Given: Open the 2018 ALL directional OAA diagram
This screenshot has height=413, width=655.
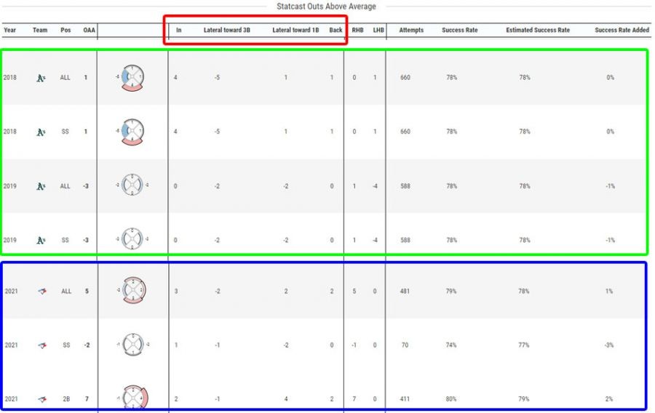Looking at the screenshot, I should pos(132,78).
